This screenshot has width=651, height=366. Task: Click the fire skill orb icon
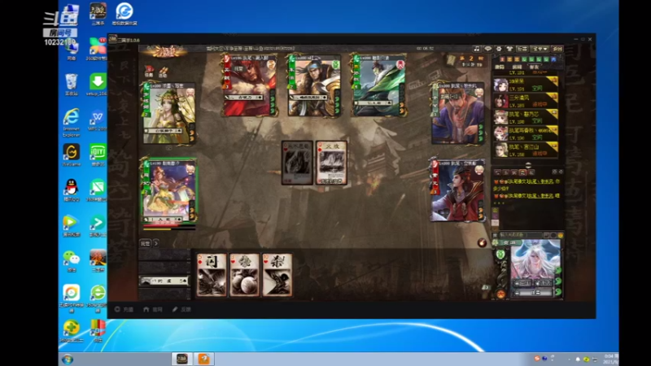tap(482, 242)
